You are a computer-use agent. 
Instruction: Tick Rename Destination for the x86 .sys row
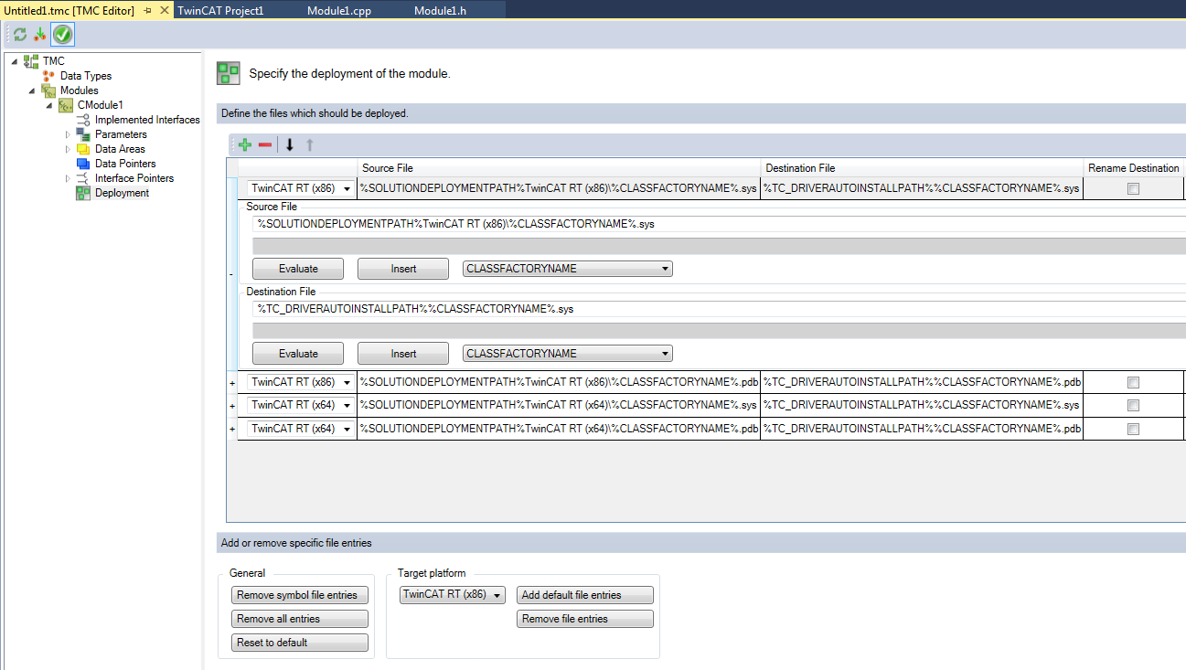coord(1133,189)
